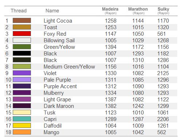Click the Name column header
The image size is (182, 140).
[x=52, y=11]
